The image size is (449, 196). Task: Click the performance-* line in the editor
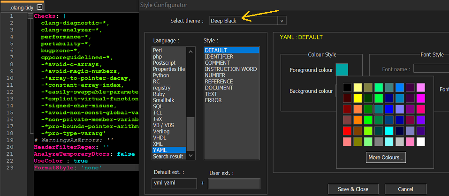pyautogui.click(x=86, y=37)
